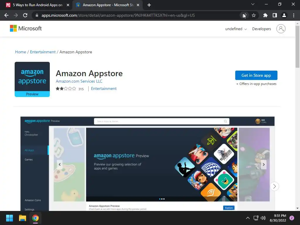Show hidden system tray icons
This screenshot has width=300, height=225.
pyautogui.click(x=248, y=218)
